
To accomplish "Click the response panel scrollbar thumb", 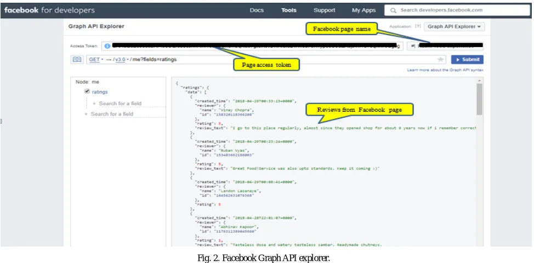I will pyautogui.click(x=480, y=99).
